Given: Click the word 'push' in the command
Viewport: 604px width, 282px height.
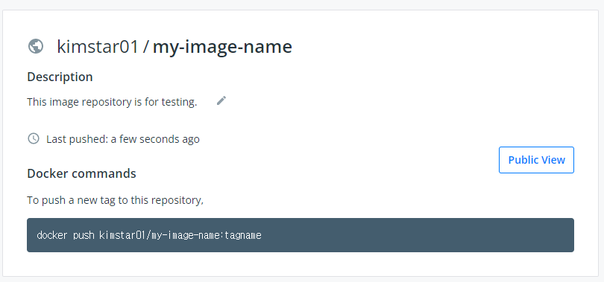Looking at the screenshot, I should pos(84,235).
